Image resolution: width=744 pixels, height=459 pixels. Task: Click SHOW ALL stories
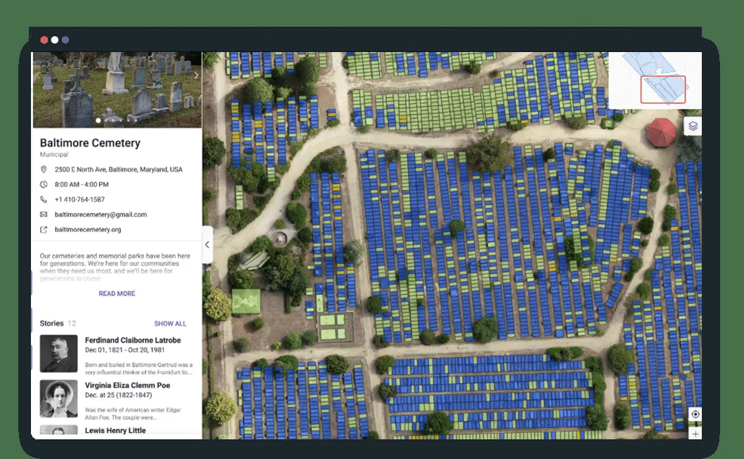tap(170, 323)
